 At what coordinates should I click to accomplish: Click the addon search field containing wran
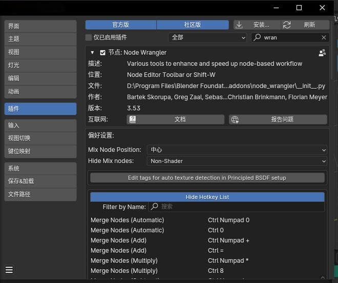(290, 37)
